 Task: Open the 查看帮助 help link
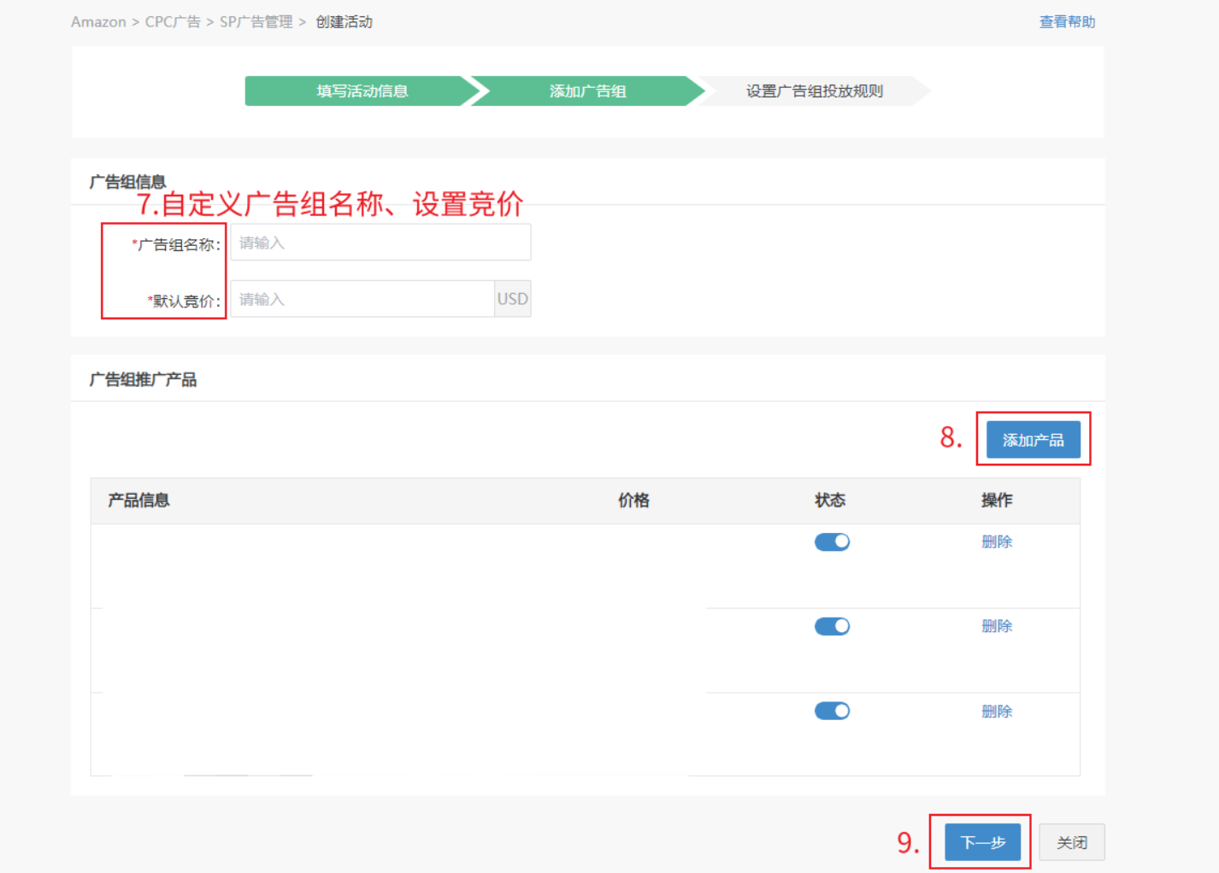pyautogui.click(x=1067, y=22)
